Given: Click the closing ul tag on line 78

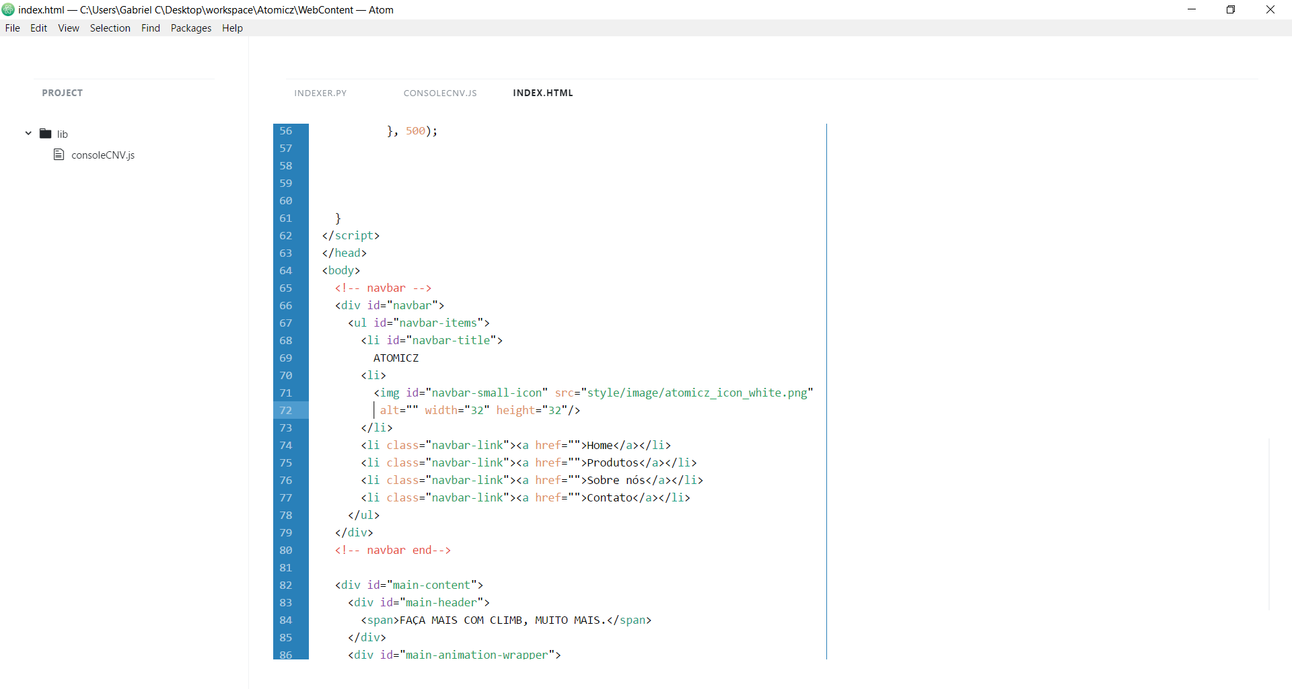Looking at the screenshot, I should 364,516.
